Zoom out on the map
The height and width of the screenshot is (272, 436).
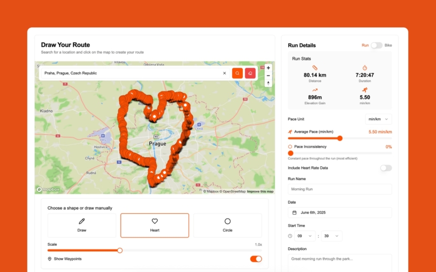coord(268,76)
